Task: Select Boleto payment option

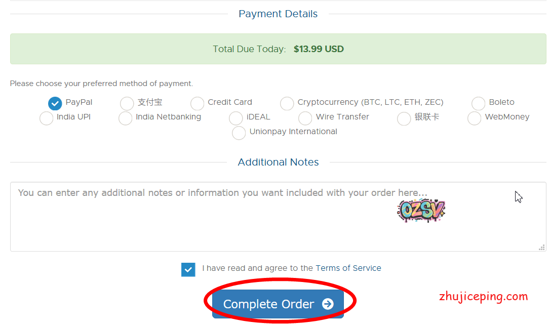Action: tap(478, 103)
